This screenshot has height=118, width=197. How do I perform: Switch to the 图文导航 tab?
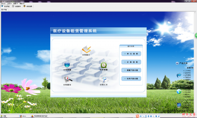pyautogui.click(x=4, y=10)
